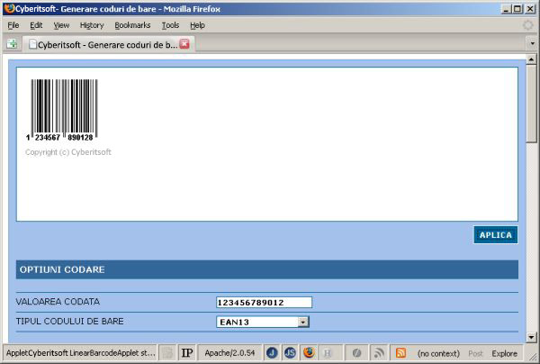Viewport: 540px width, 364px height.
Task: Click the orange RSS feed icon
Action: tap(400, 353)
